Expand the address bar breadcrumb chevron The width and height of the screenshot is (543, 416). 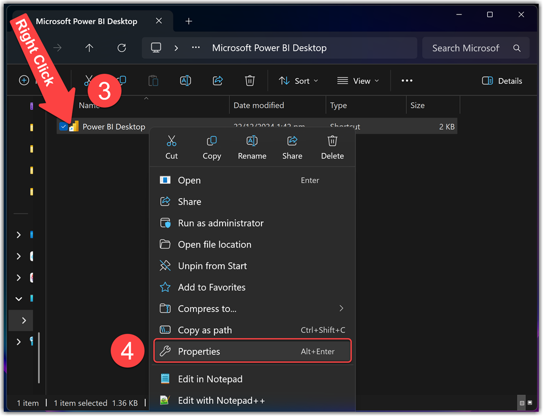pos(176,48)
